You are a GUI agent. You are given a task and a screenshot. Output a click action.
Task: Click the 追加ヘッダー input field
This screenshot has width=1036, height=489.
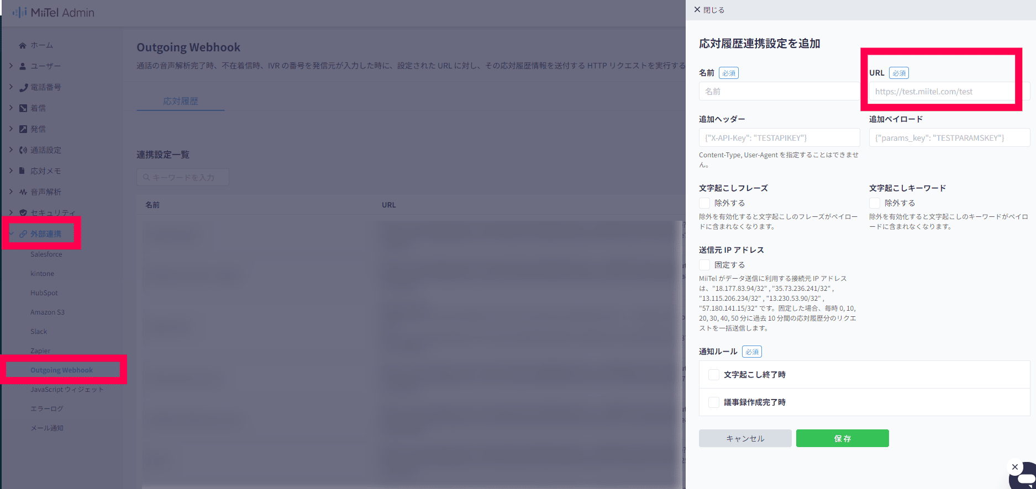(780, 138)
